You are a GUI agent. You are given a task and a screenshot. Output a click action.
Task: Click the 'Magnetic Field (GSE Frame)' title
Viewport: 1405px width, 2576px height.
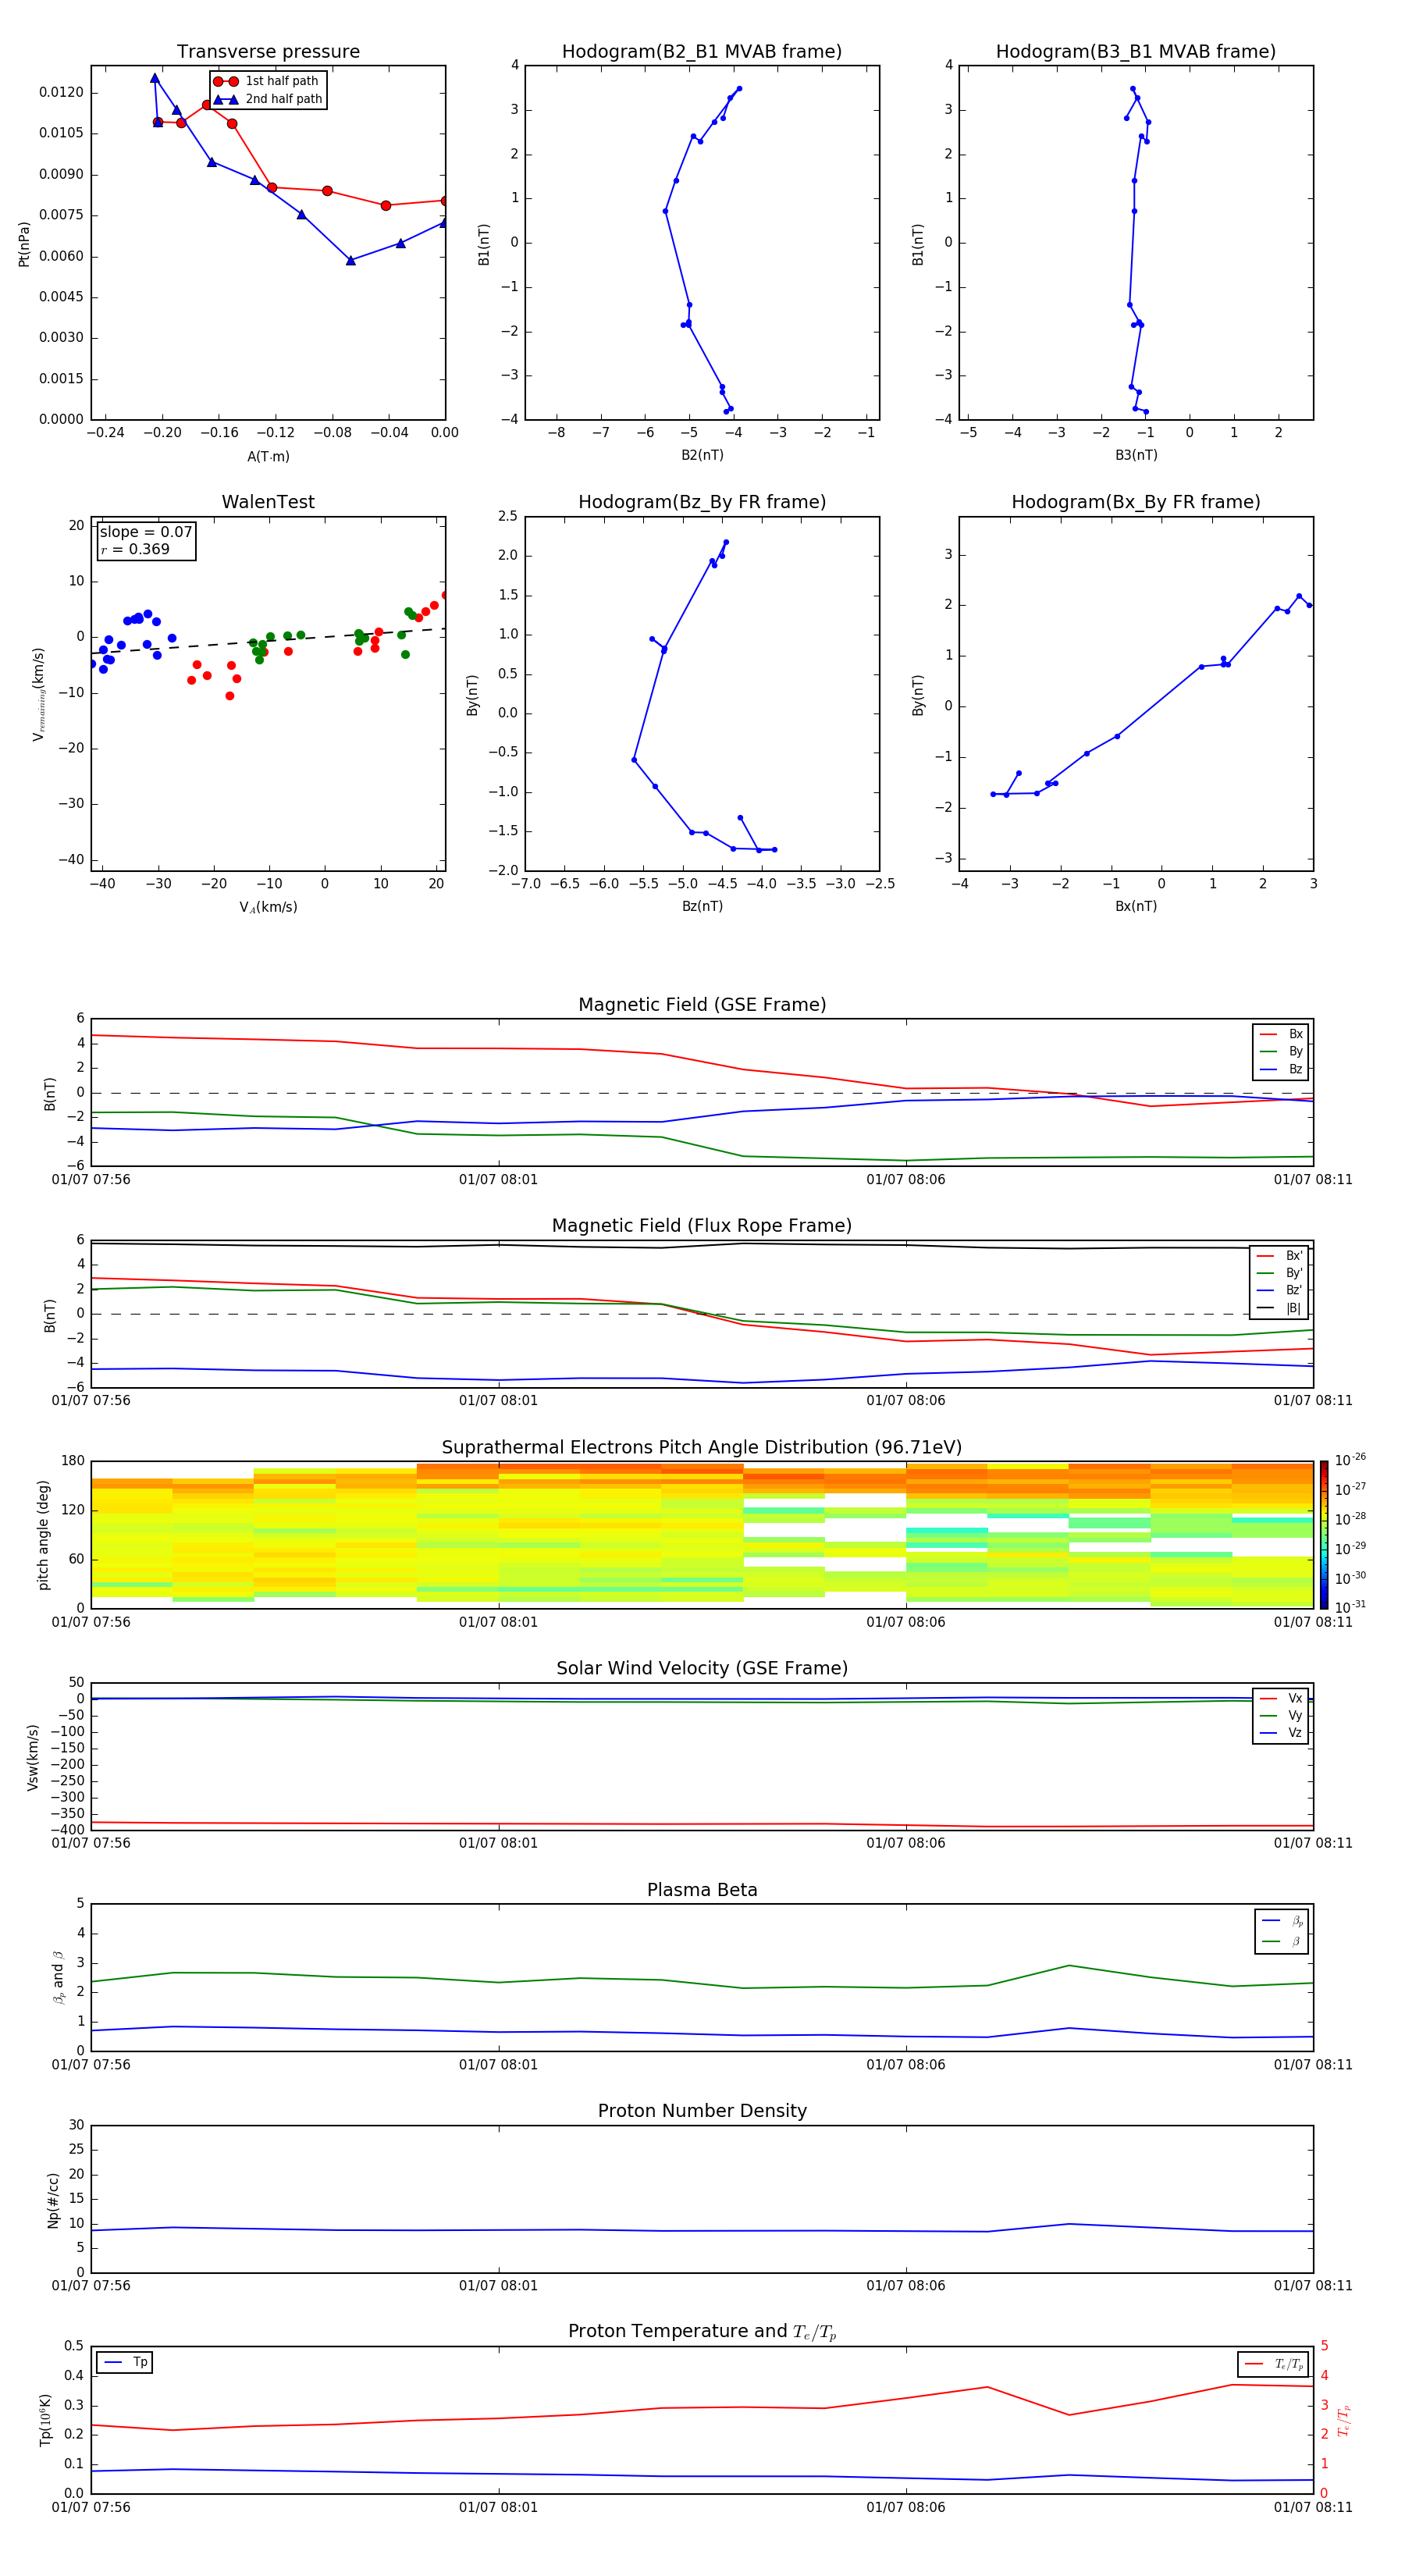click(x=702, y=1005)
